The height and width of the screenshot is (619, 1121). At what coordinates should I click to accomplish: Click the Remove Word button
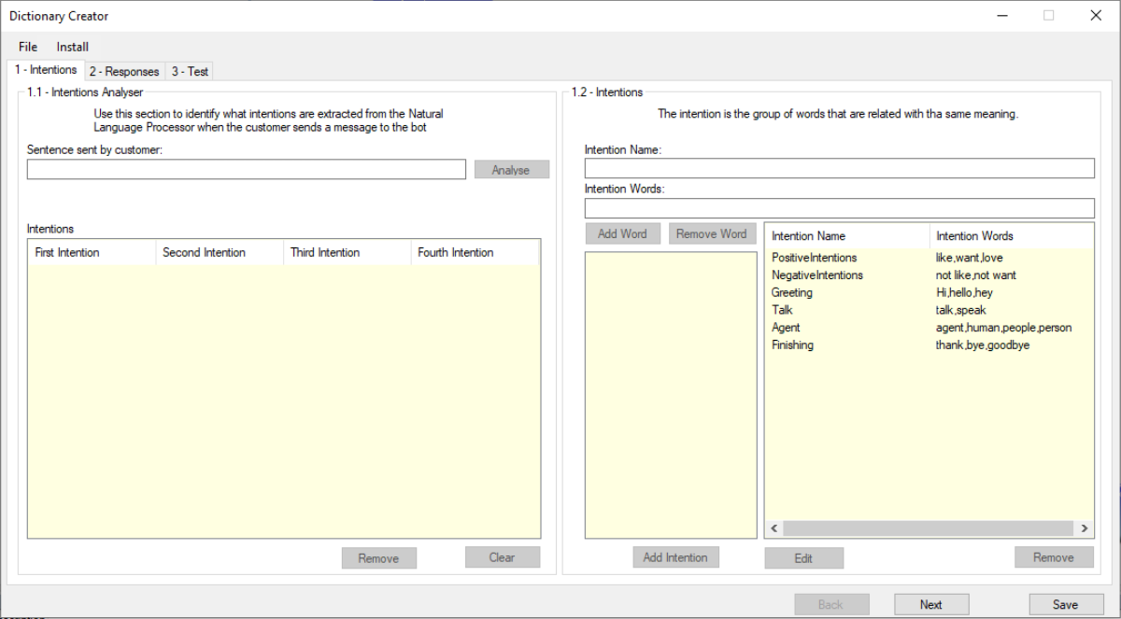711,234
